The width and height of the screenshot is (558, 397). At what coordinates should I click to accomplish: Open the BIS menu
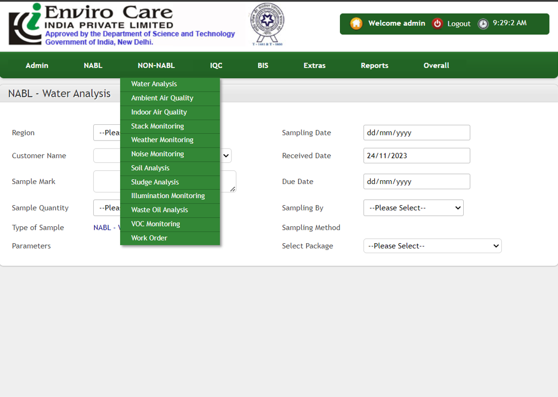(x=263, y=66)
